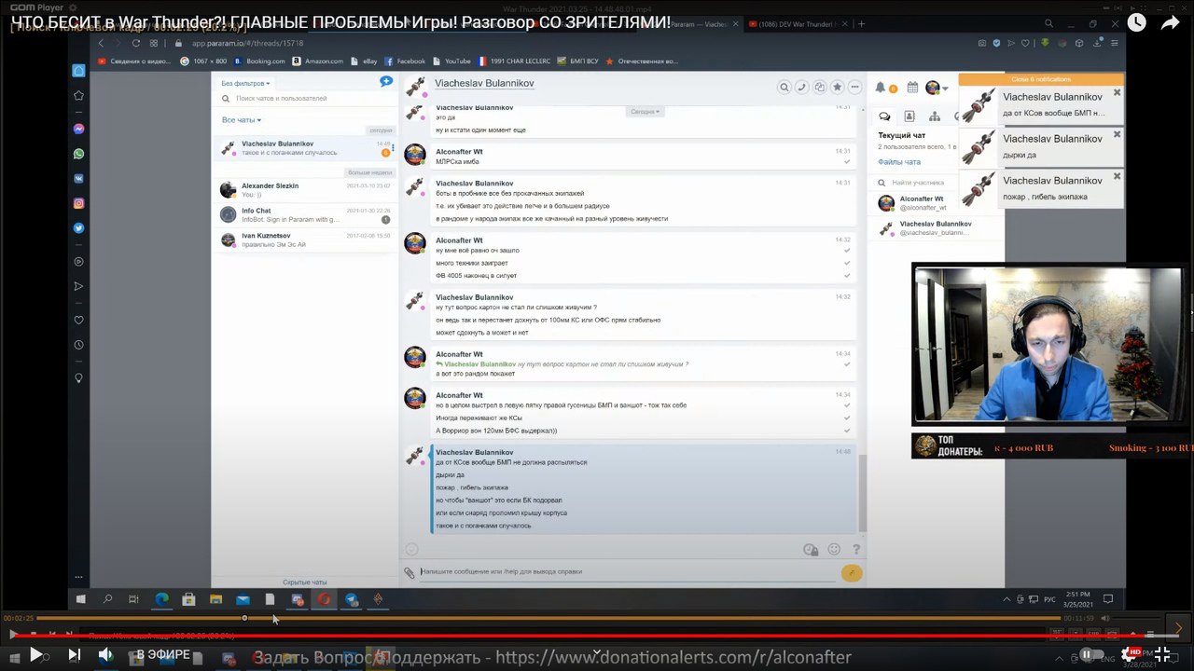Screen dimensions: 1194x671
Task: Switch to the chat bubbles tab in right panel
Action: coord(884,116)
